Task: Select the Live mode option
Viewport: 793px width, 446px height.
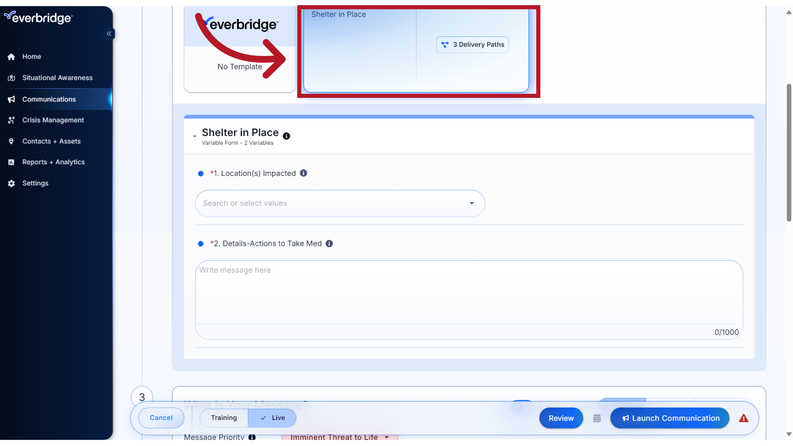Action: pyautogui.click(x=272, y=418)
